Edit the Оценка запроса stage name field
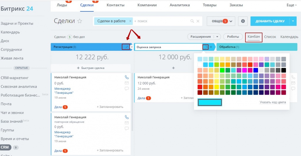Screen dimensions: 301x156 [168, 47]
